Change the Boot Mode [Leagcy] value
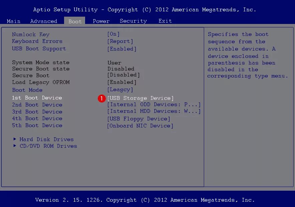 click(120, 90)
